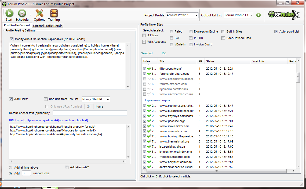Add new output URL list green plus
This screenshot has height=189, width=306.
tap(258, 15)
